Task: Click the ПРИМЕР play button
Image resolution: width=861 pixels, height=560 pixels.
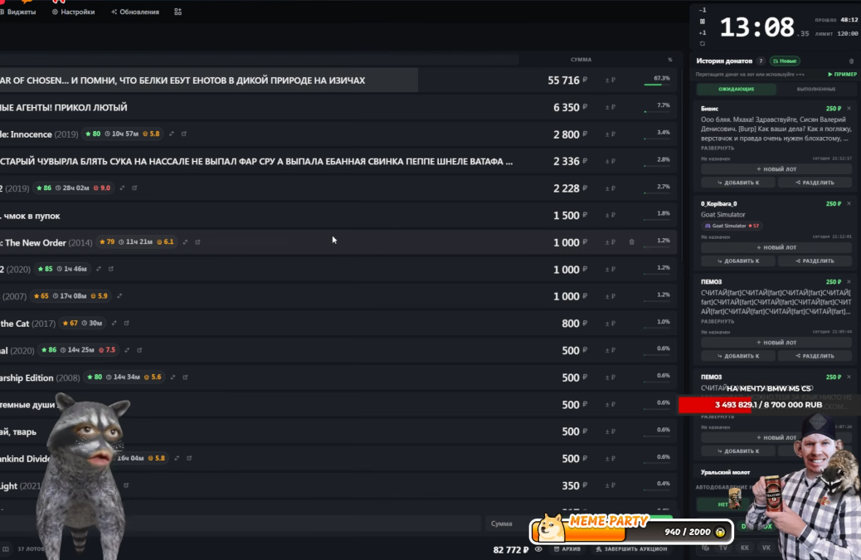Action: pos(842,74)
